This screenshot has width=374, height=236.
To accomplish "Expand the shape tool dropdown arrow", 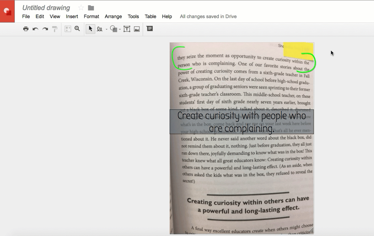I will tap(120, 29).
